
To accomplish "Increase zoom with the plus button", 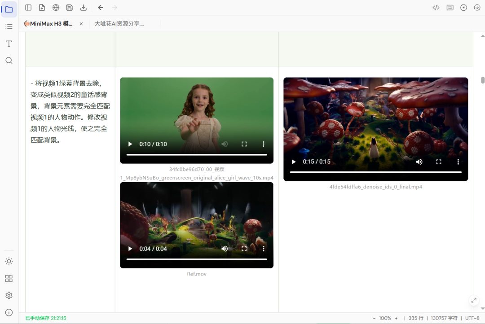I will (396, 318).
